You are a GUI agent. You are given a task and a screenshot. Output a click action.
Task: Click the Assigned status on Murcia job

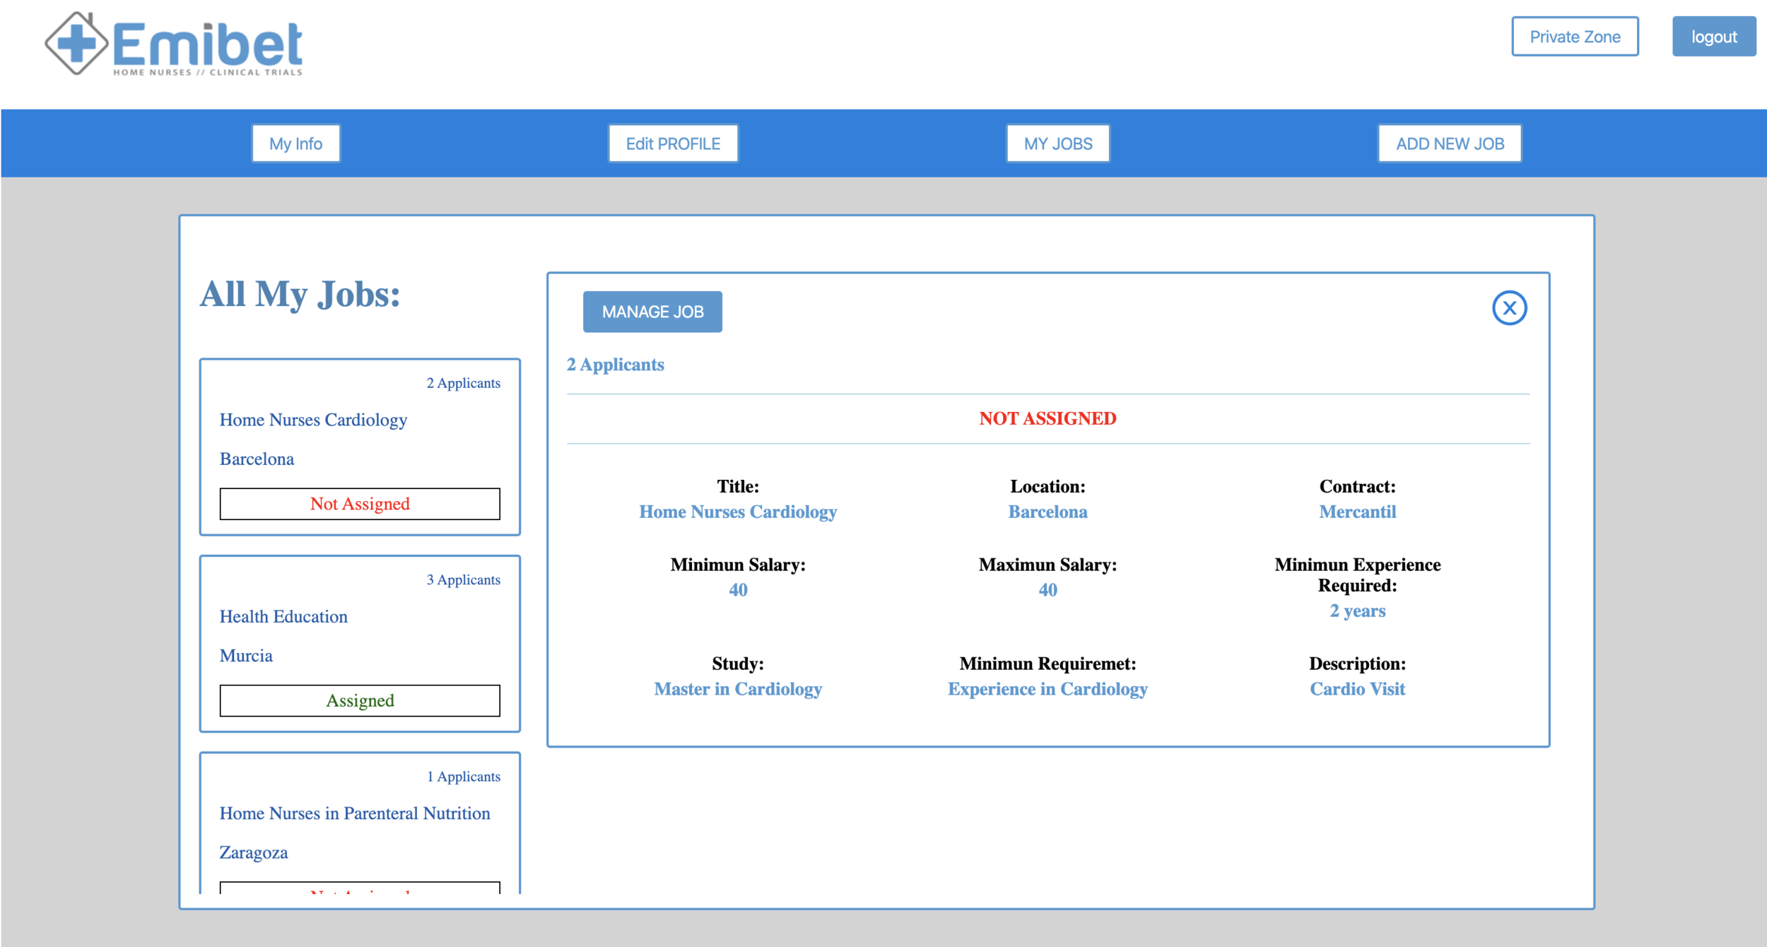point(359,700)
